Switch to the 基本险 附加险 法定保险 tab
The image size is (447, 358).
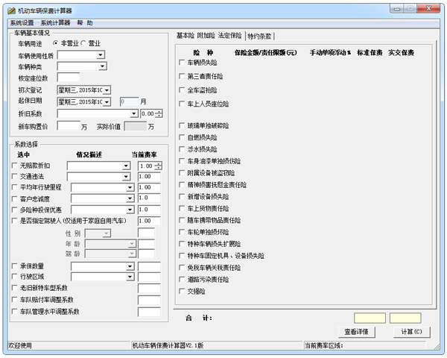point(209,36)
